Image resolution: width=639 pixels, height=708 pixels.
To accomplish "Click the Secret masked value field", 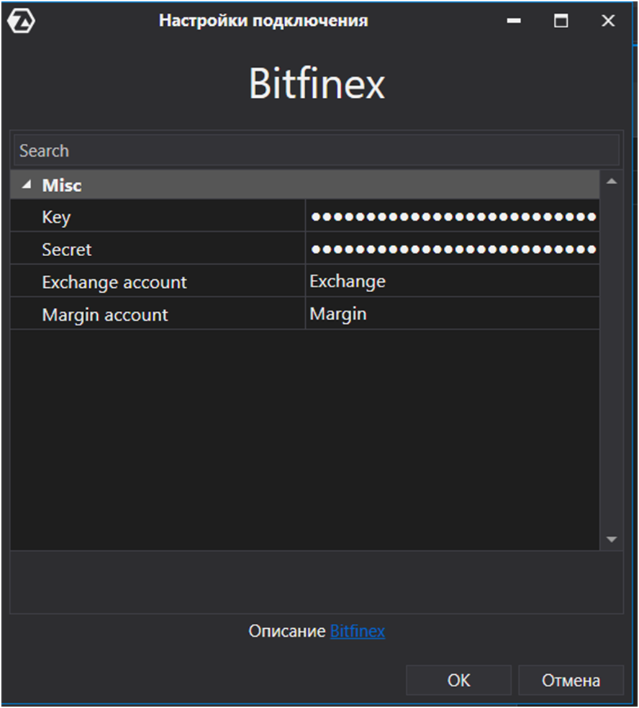I will (x=453, y=249).
